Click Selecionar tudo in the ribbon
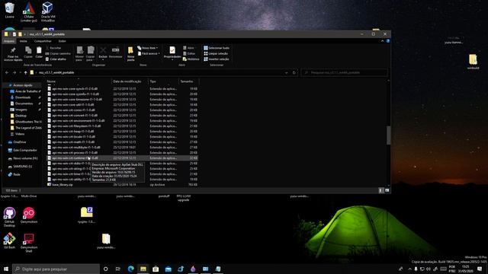 point(217,48)
